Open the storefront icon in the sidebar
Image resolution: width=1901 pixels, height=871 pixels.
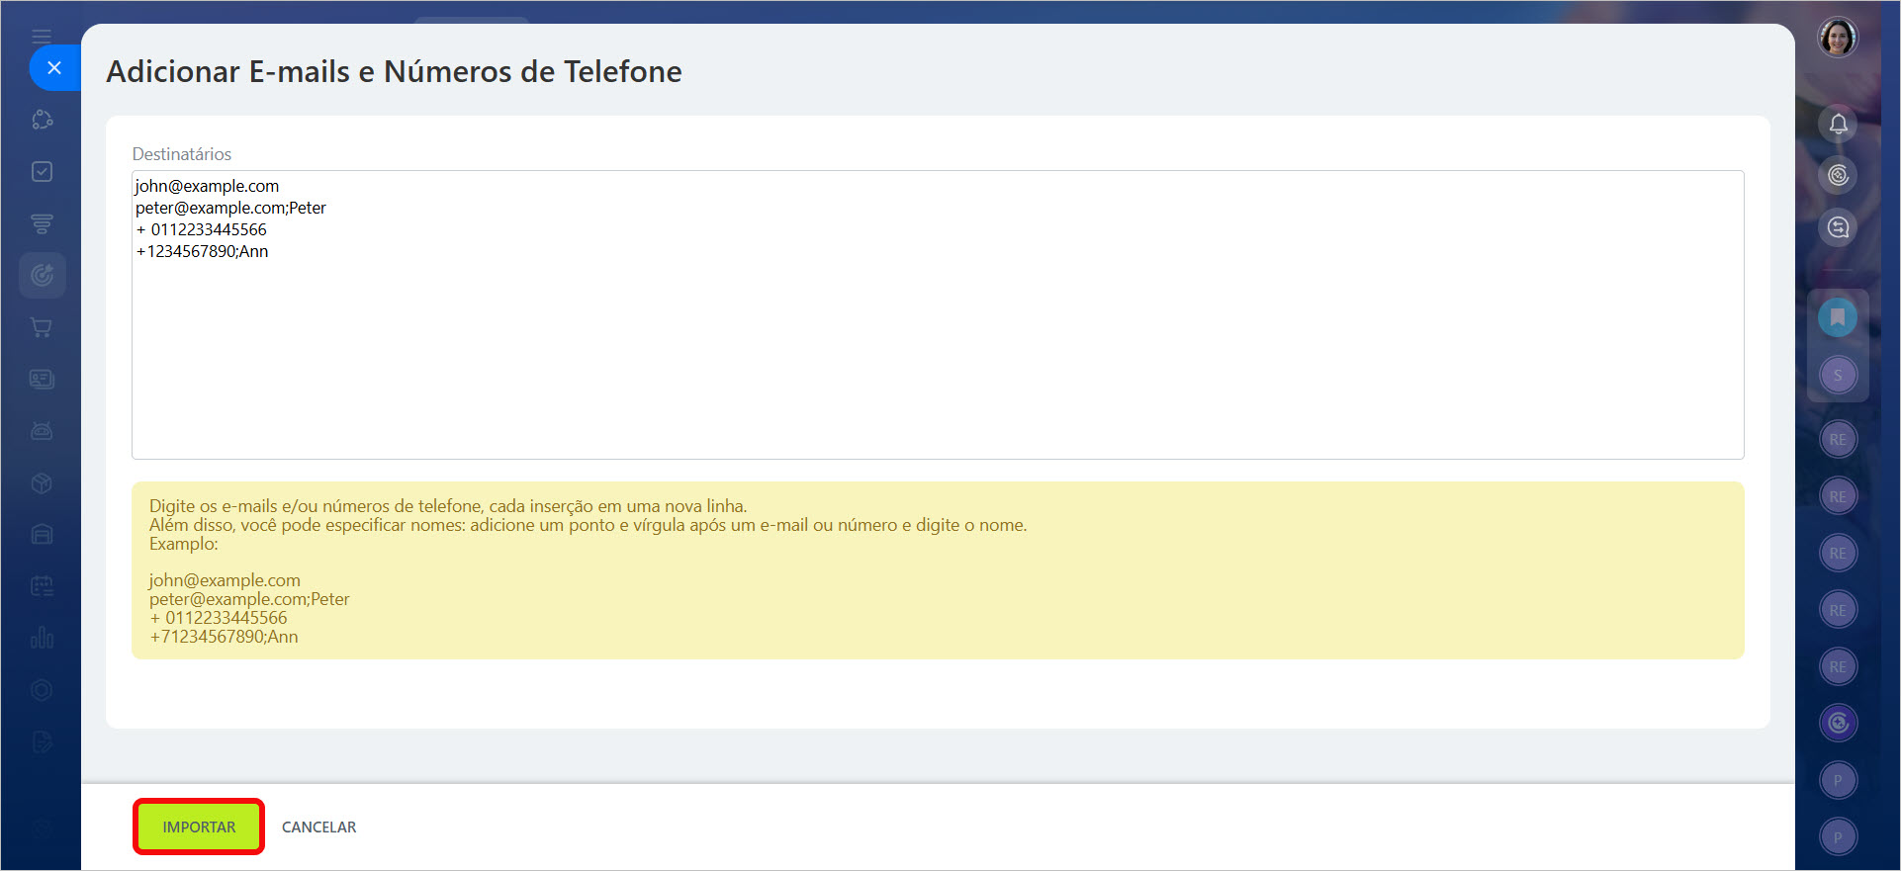42,534
